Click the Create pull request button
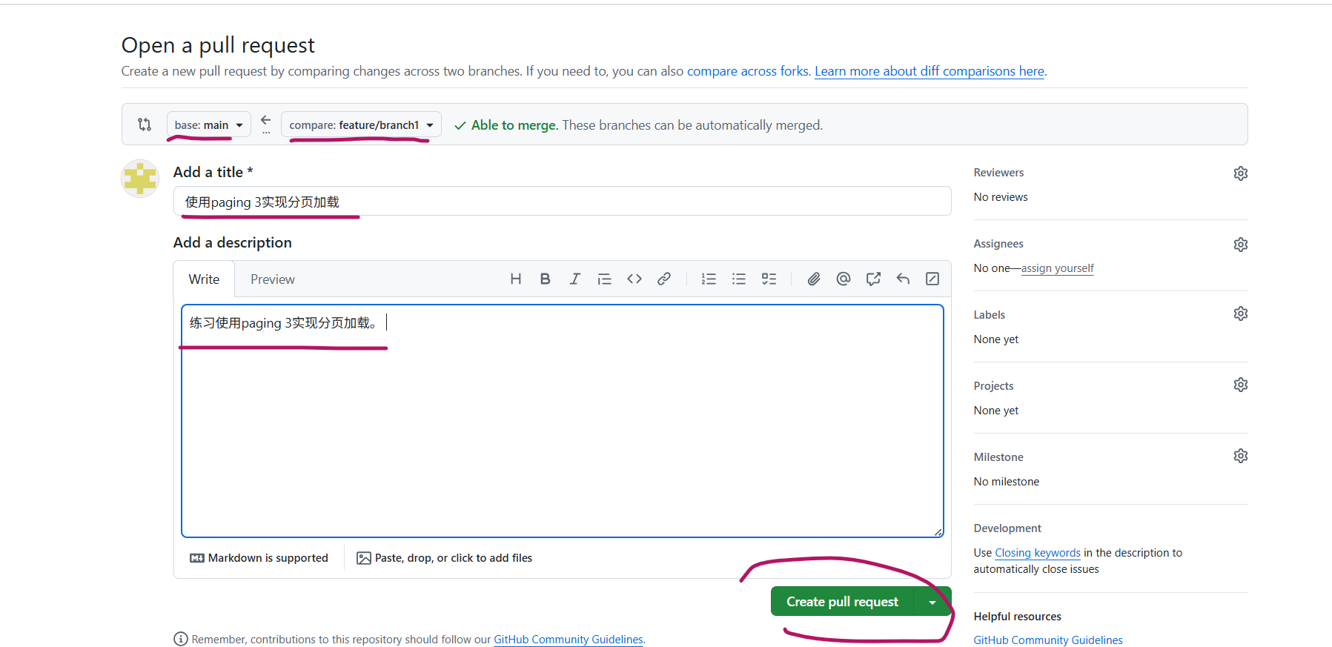This screenshot has height=647, width=1332. click(842, 602)
